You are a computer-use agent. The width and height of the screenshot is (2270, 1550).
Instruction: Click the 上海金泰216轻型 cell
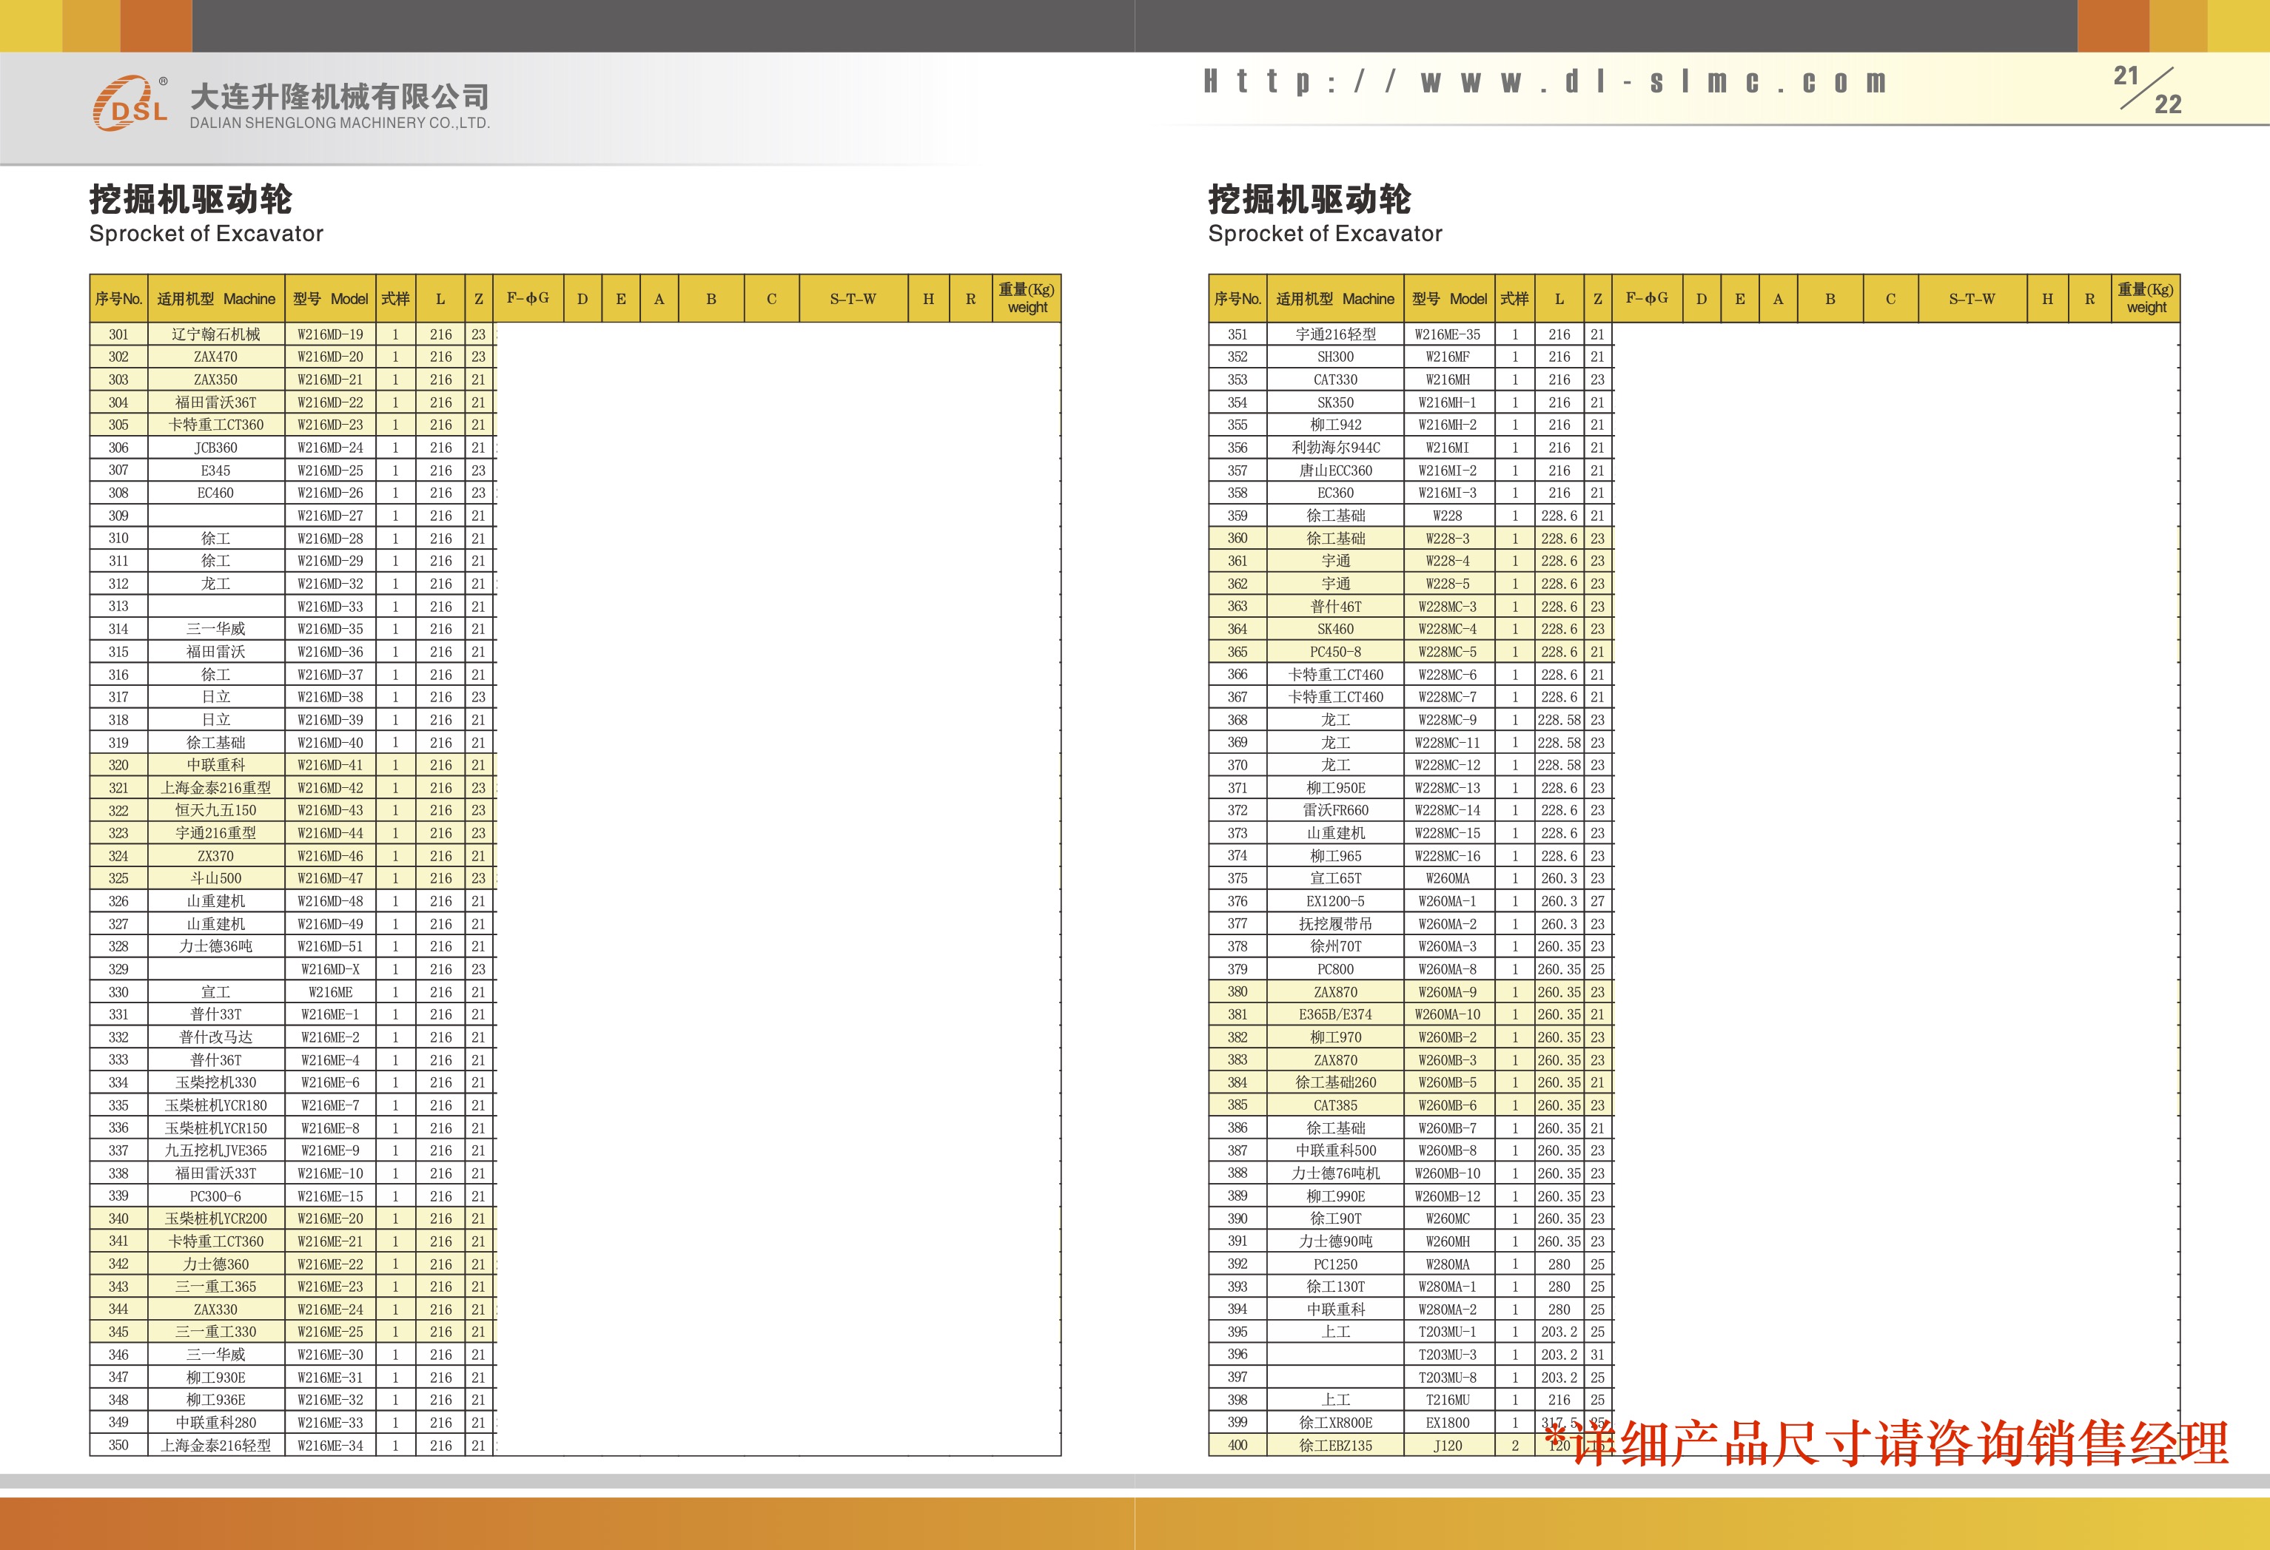coord(216,1446)
